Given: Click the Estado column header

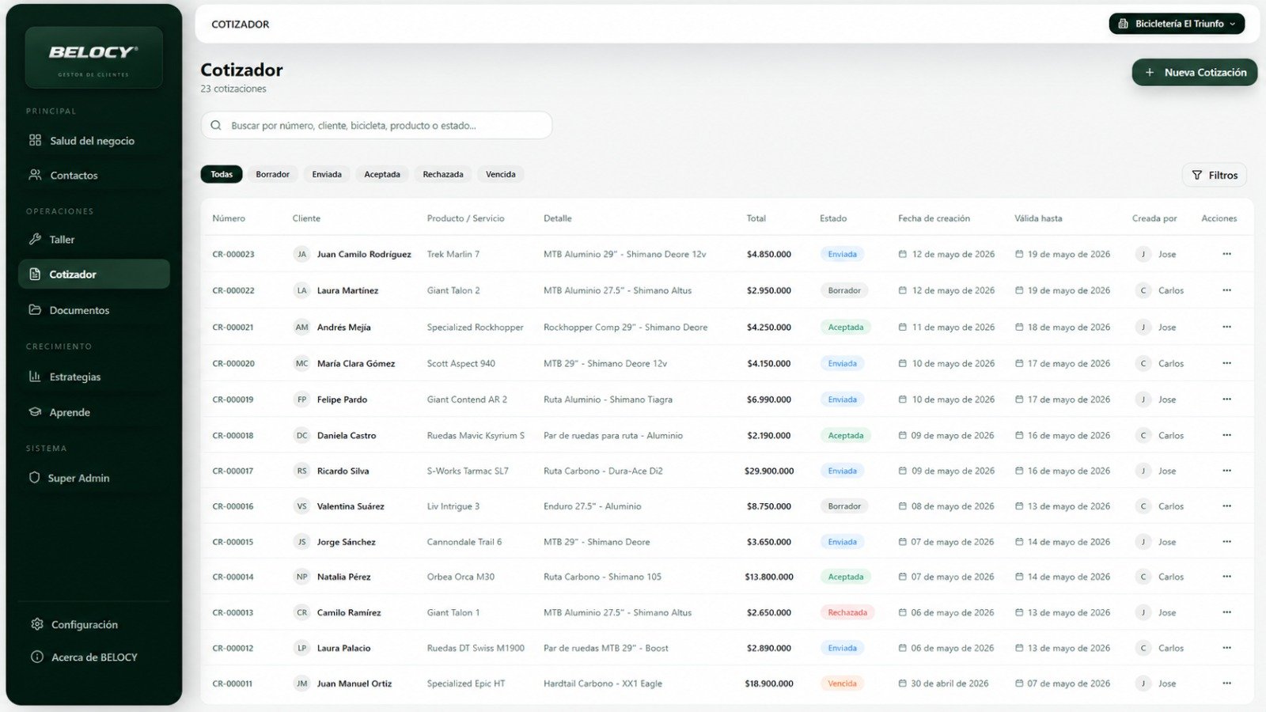Looking at the screenshot, I should click(x=833, y=218).
